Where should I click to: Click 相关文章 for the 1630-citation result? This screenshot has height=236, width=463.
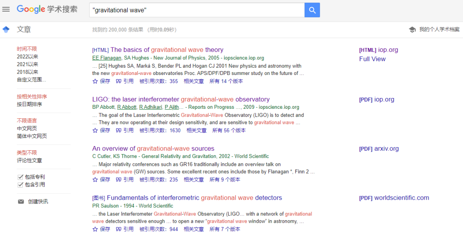click(196, 130)
